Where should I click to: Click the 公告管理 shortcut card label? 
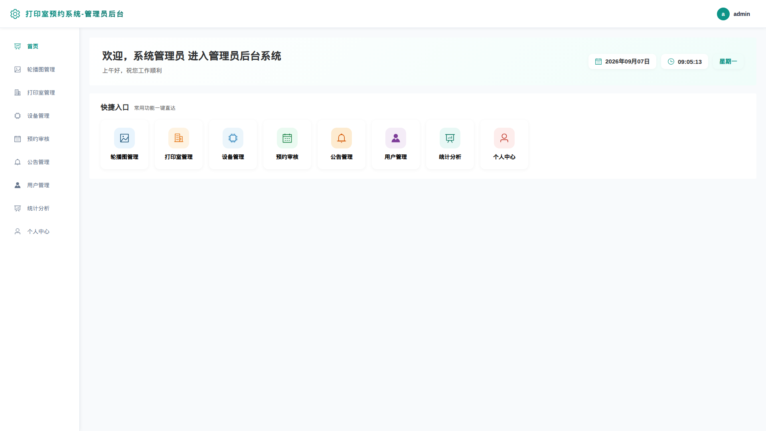342,157
